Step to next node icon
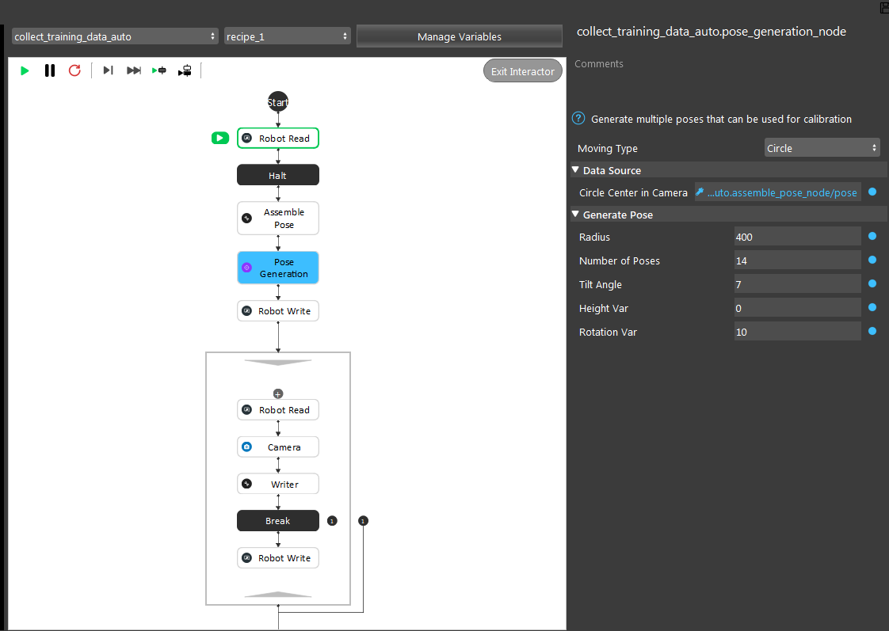 point(108,70)
